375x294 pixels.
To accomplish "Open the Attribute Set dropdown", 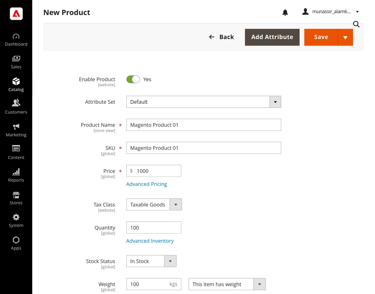I will point(275,102).
